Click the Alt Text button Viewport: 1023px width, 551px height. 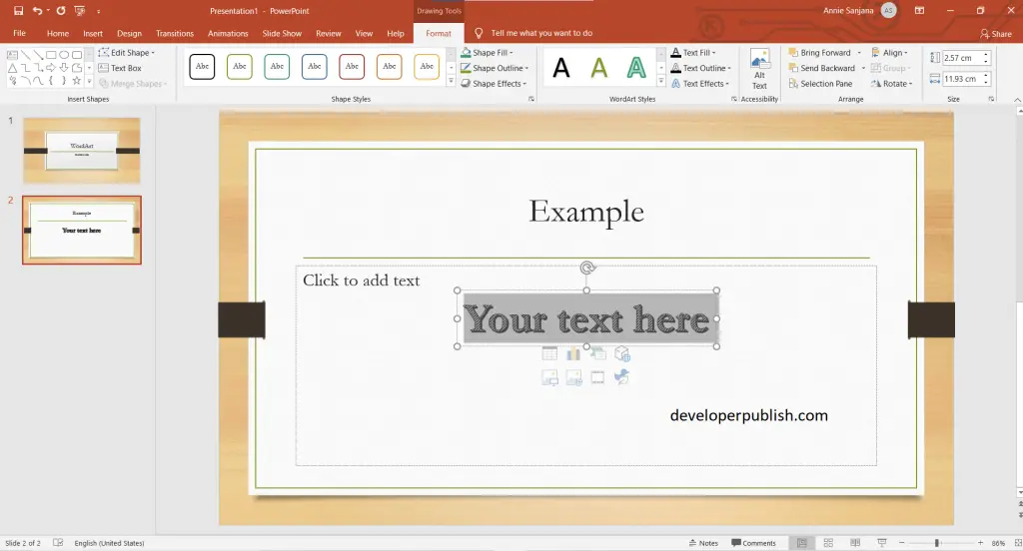point(759,69)
